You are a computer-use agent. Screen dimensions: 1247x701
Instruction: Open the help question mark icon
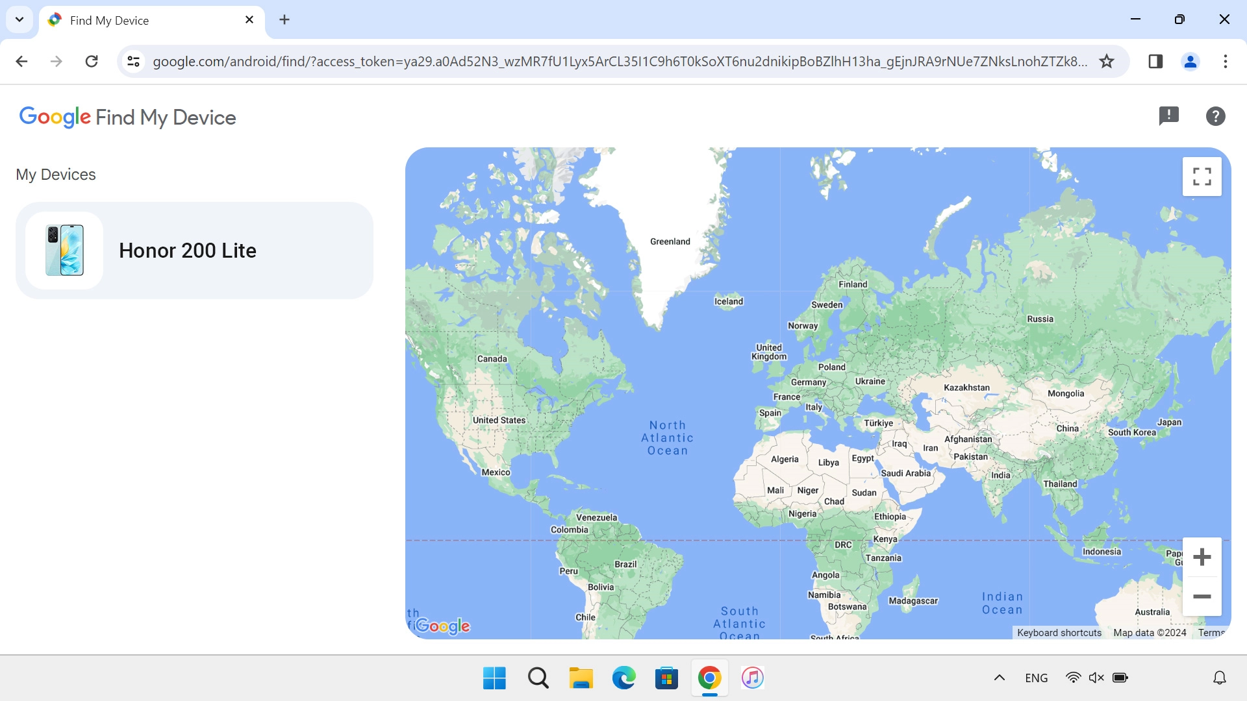click(1215, 116)
